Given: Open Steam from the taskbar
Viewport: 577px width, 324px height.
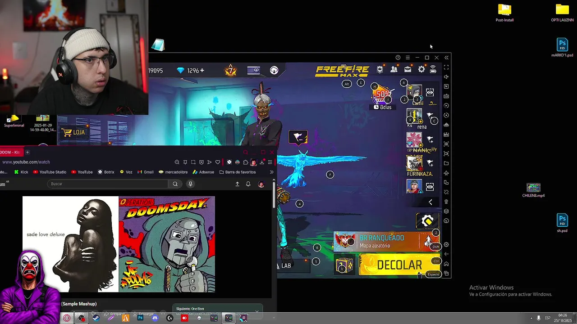Looking at the screenshot, I should 96,318.
